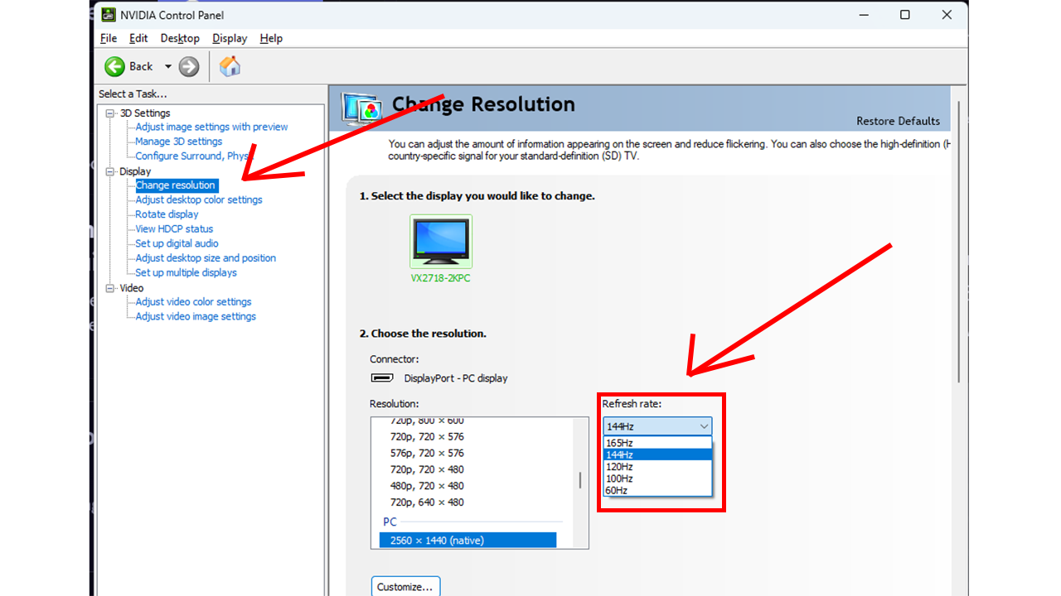Screen dimensions: 1061x596
Task: Open Adjust desktop color settings
Action: (199, 200)
